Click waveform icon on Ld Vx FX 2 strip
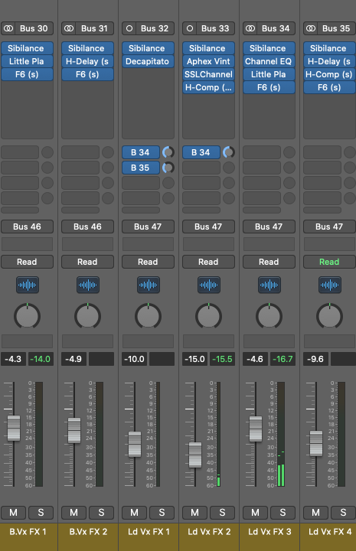Screen dimensions: 356x551 [x=209, y=285]
